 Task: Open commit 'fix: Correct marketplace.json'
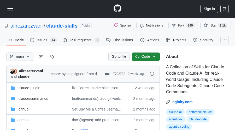97,88
